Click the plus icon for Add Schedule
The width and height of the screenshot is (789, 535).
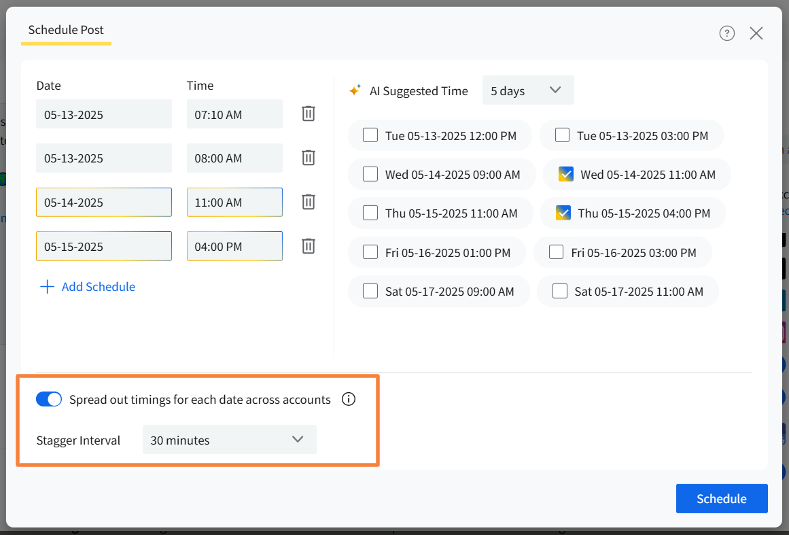[x=47, y=287]
